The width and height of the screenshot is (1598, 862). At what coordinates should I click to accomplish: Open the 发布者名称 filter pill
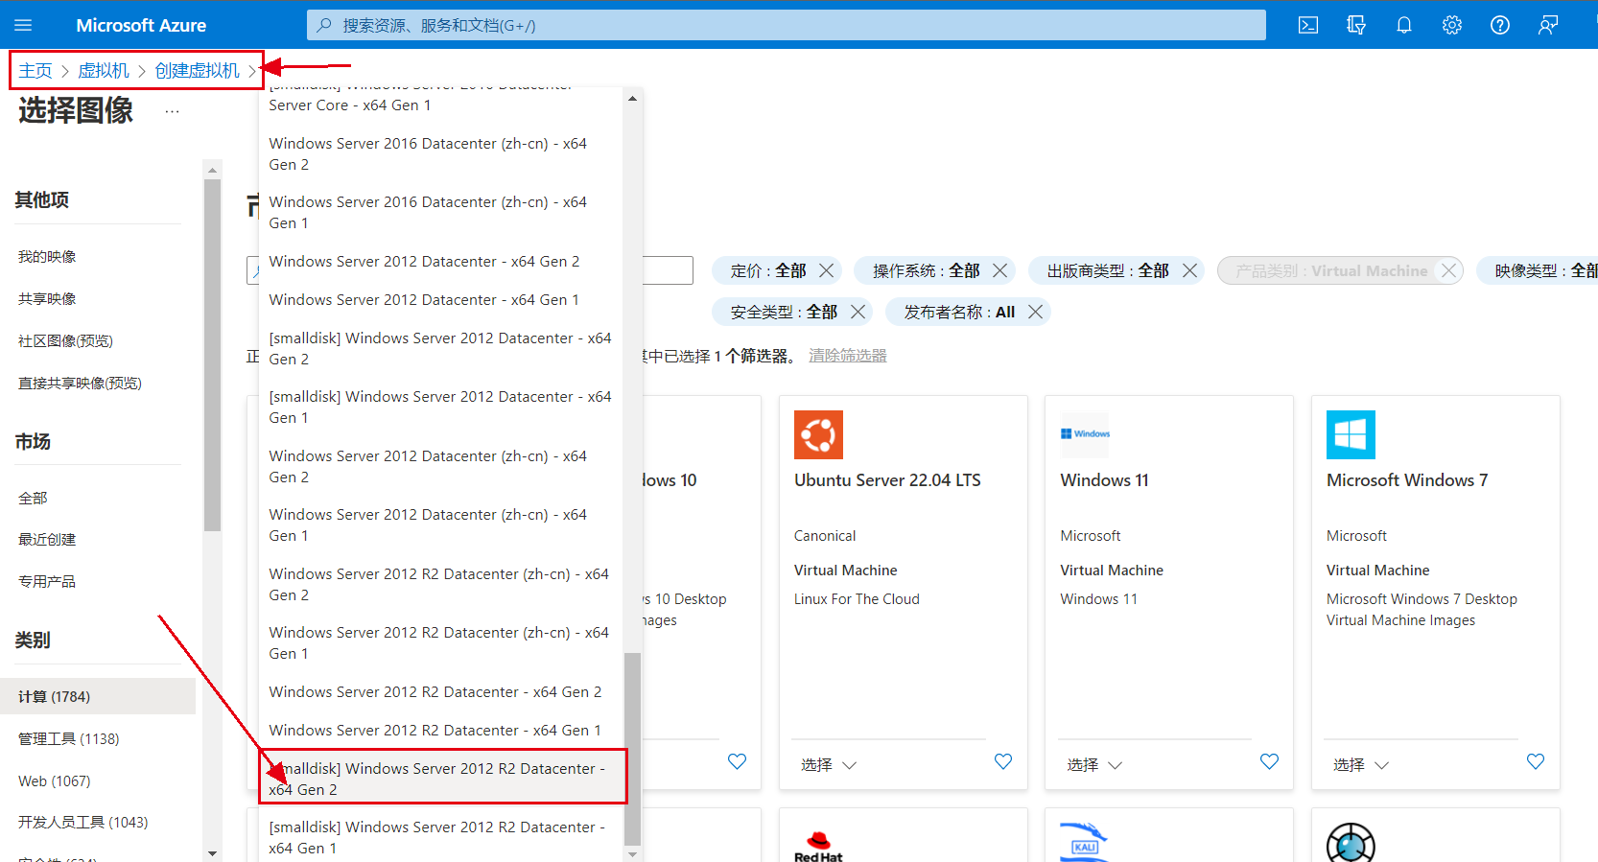tap(959, 312)
